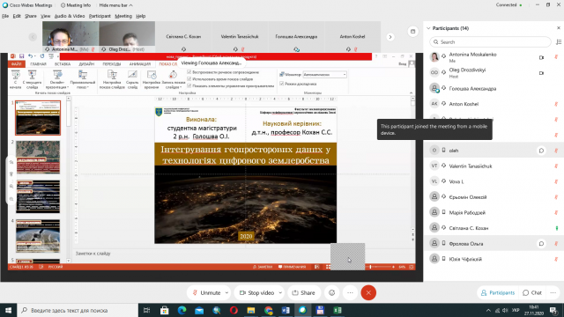Select Valentin Tanasiichuk in participant list

493,166
